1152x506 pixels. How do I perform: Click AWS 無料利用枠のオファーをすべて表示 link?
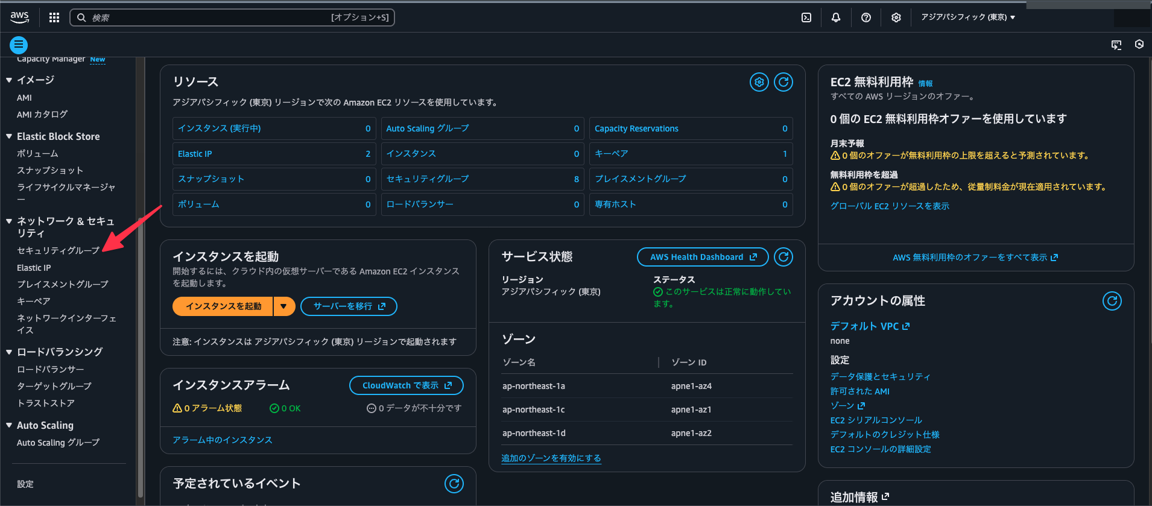click(x=975, y=258)
